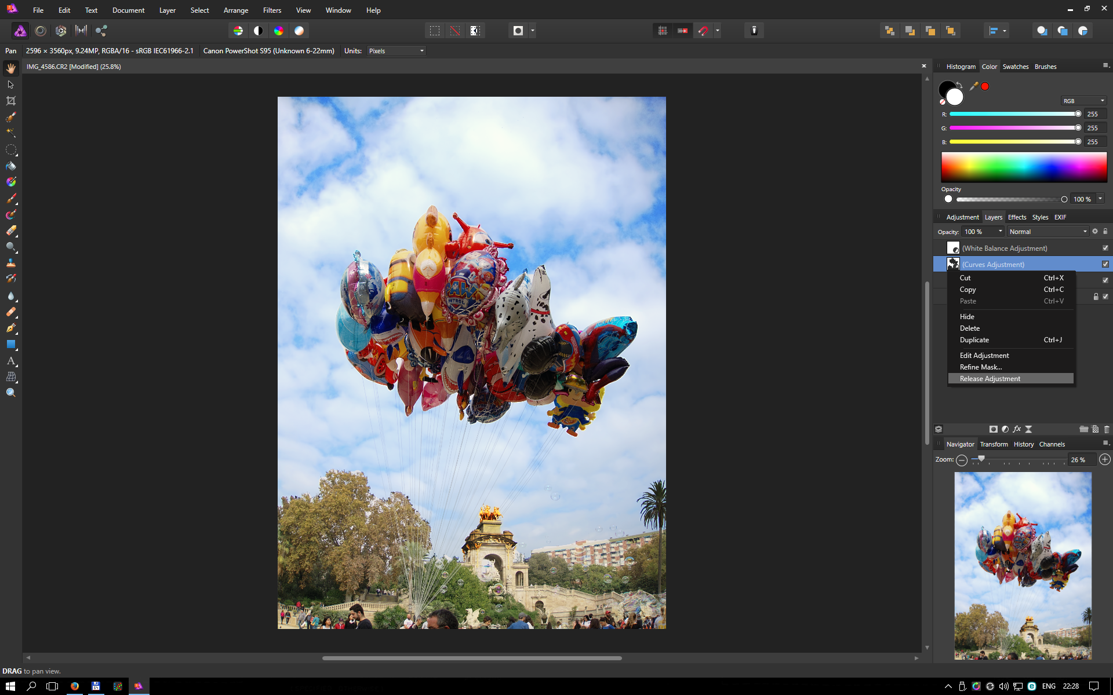Toggle Quick Mask toolbar button
This screenshot has width=1113, height=695.
point(518,31)
